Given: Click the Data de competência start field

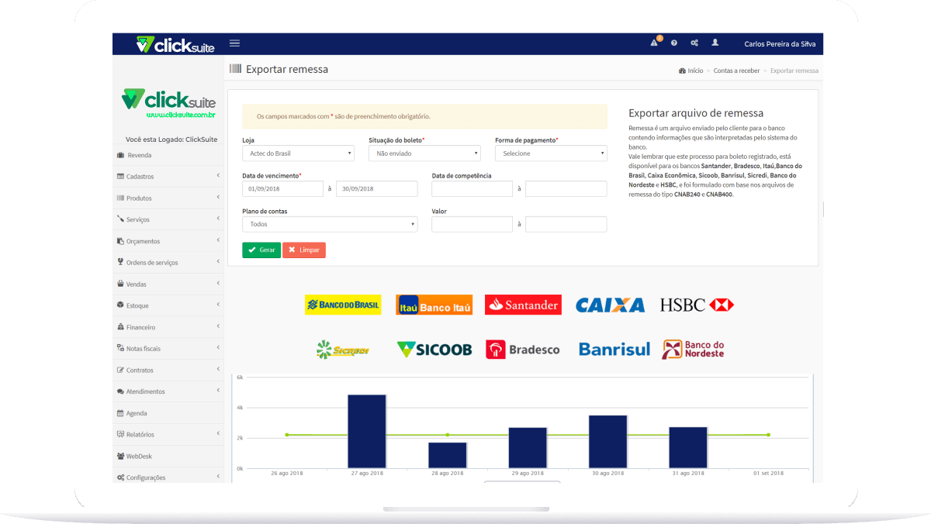Looking at the screenshot, I should pos(472,189).
